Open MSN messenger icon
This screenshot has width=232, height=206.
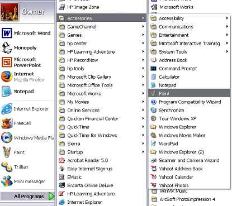[x=7, y=181]
